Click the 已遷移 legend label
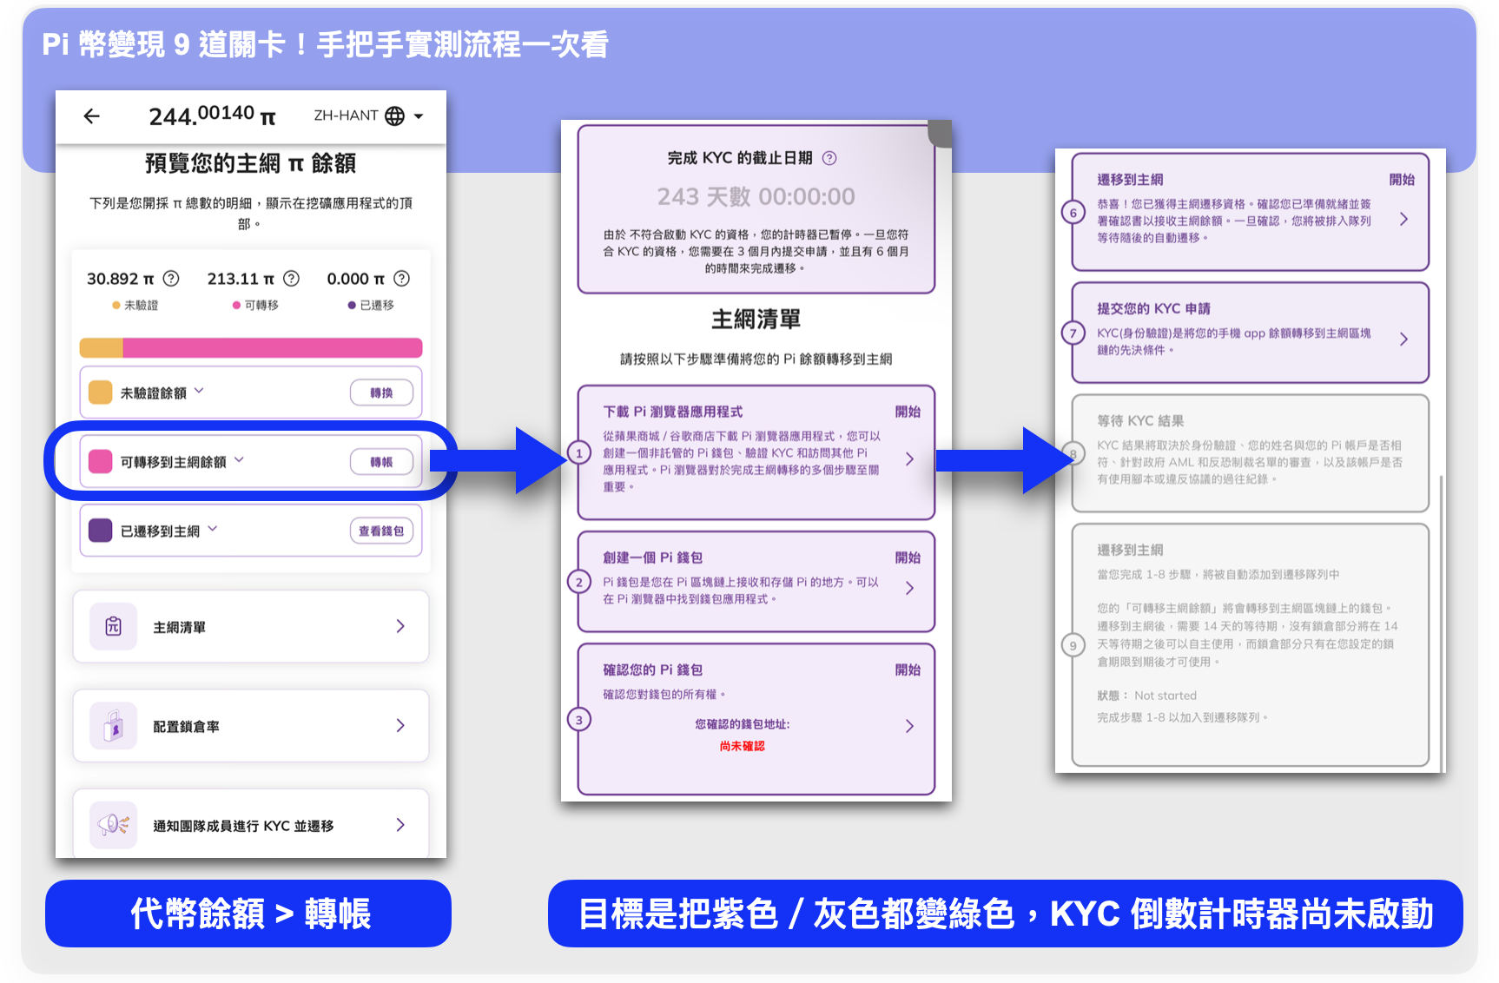The height and width of the screenshot is (983, 1499). pyautogui.click(x=377, y=305)
